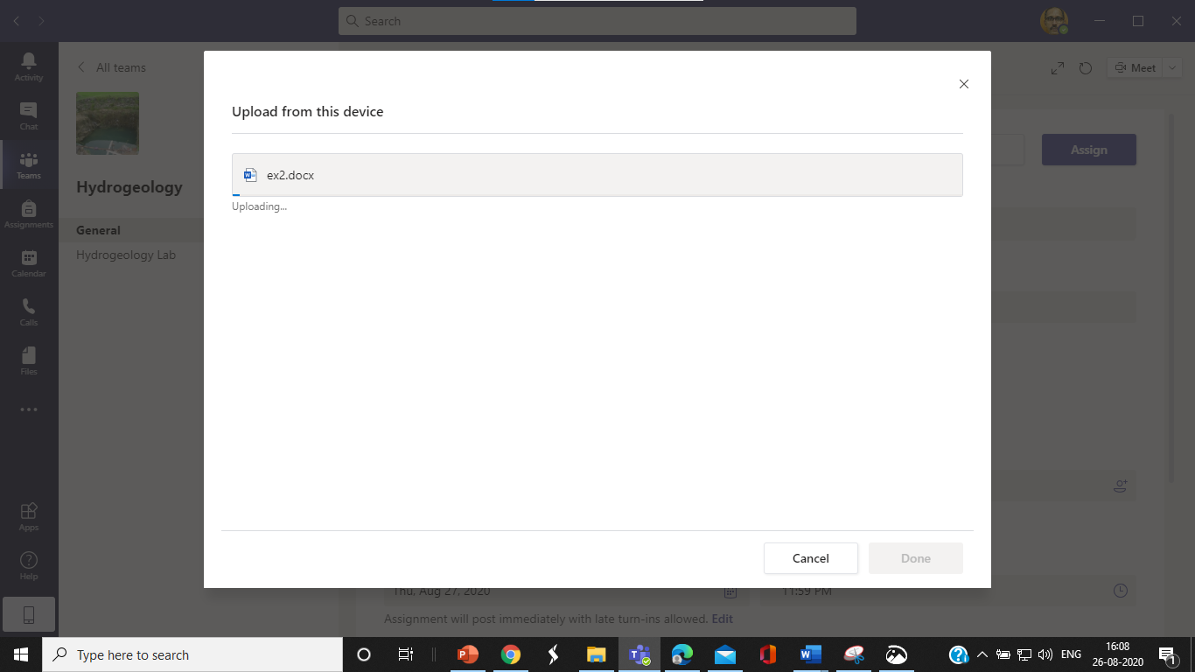Click the reload tab icon

pyautogui.click(x=1086, y=67)
